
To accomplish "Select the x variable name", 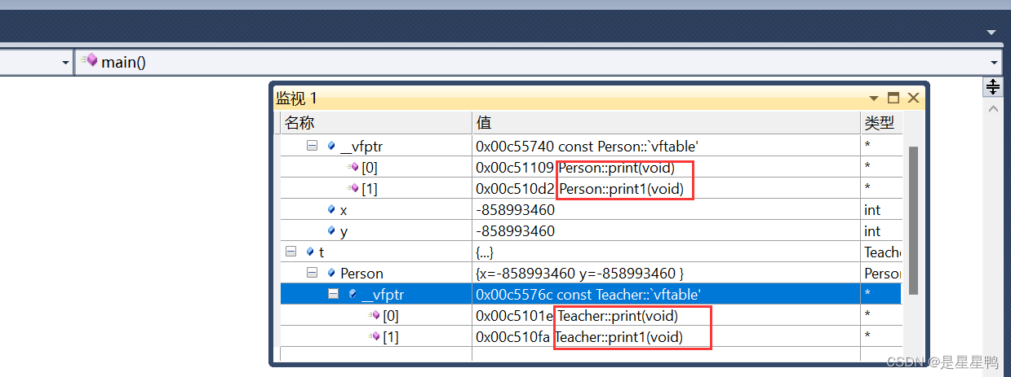I will (344, 210).
